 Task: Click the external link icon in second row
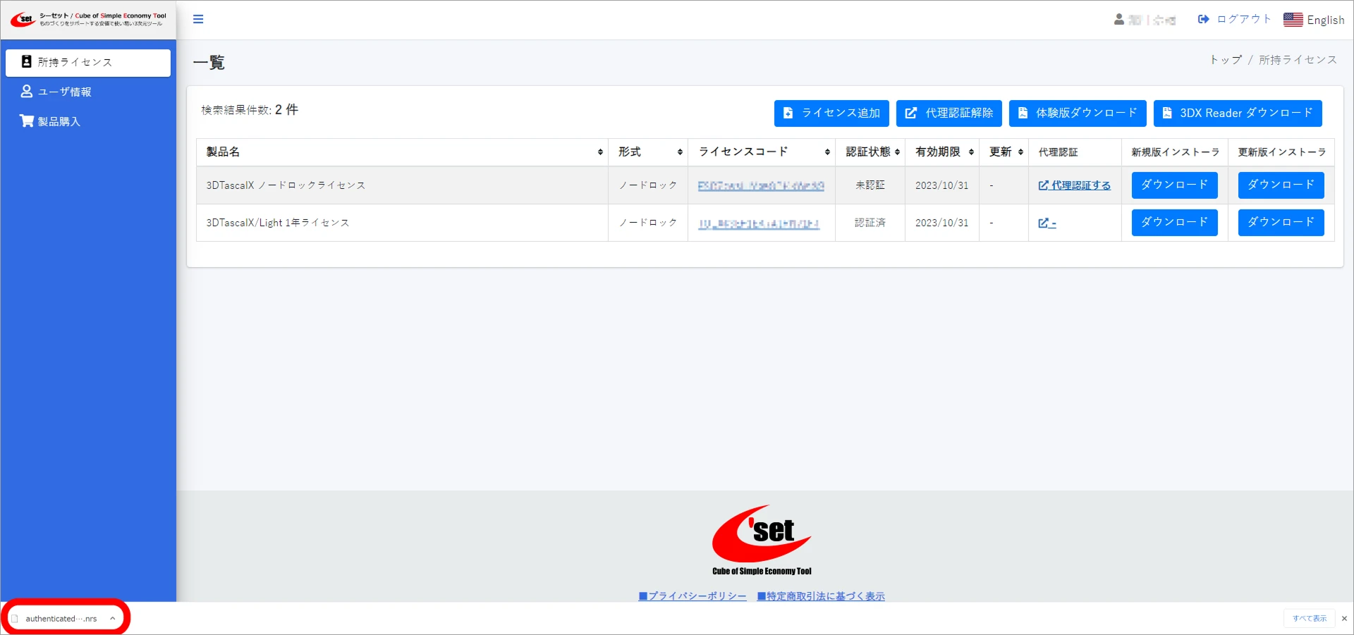coord(1044,223)
